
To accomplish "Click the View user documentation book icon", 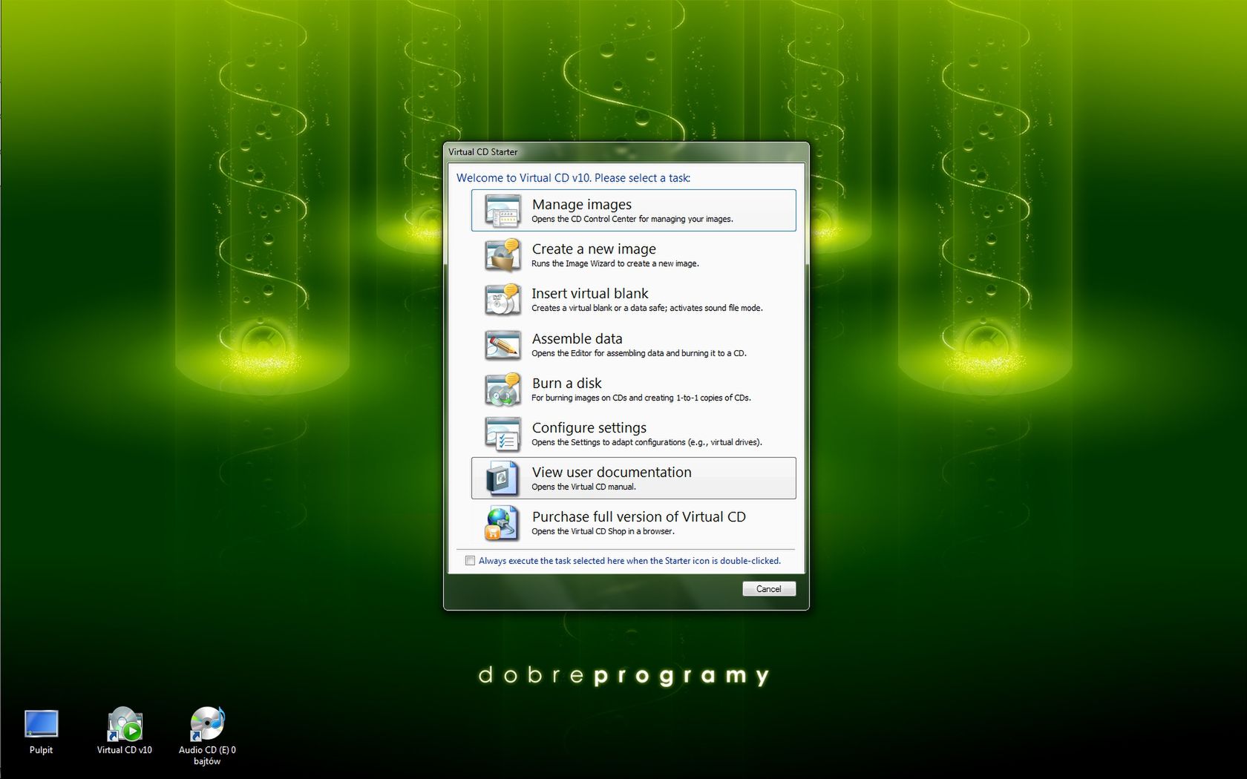I will (503, 479).
